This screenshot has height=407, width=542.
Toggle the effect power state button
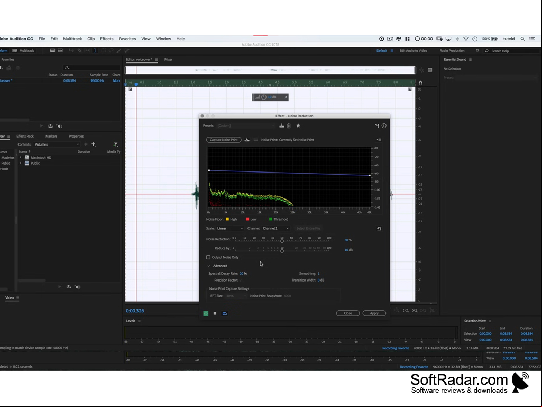point(206,313)
